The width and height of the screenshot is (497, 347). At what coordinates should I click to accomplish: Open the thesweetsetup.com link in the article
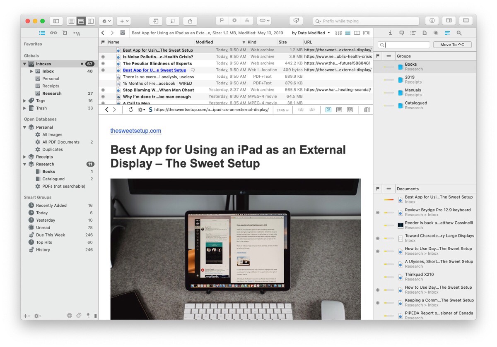click(135, 131)
